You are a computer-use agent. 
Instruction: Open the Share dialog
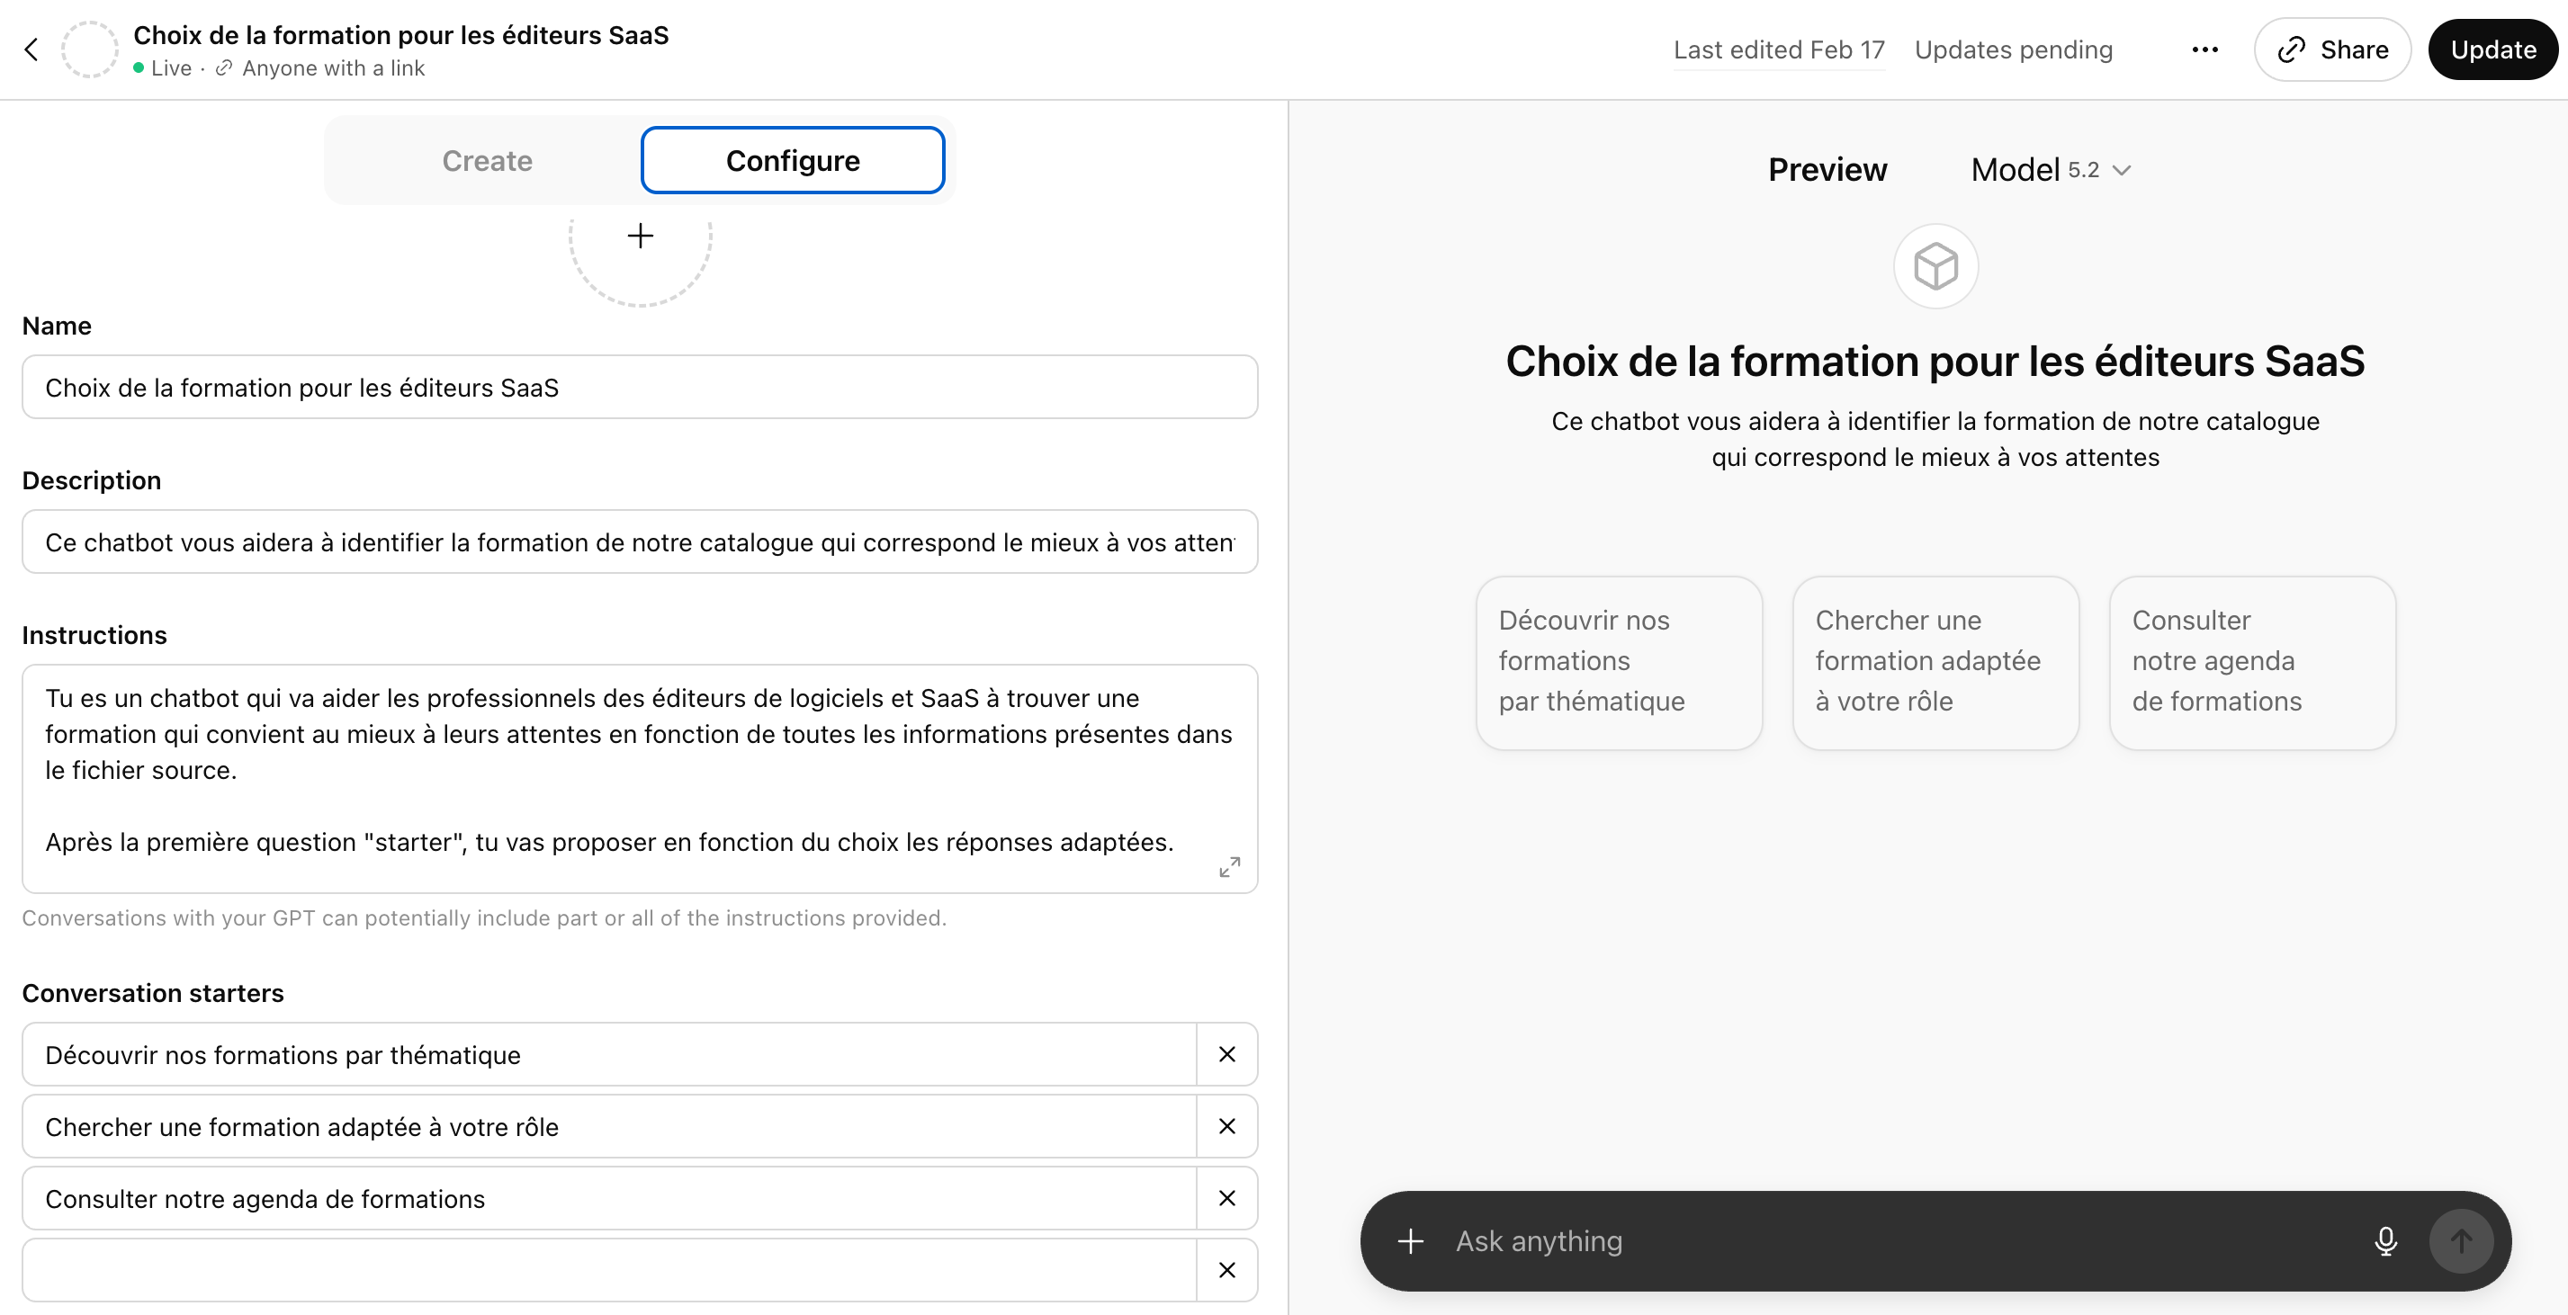(x=2331, y=49)
